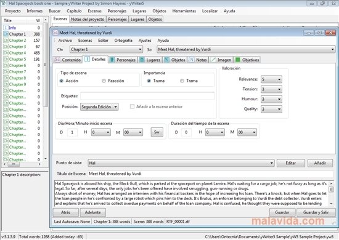The image size is (339, 240).
Task: Open the Quality rating dropdown
Action: point(271,109)
